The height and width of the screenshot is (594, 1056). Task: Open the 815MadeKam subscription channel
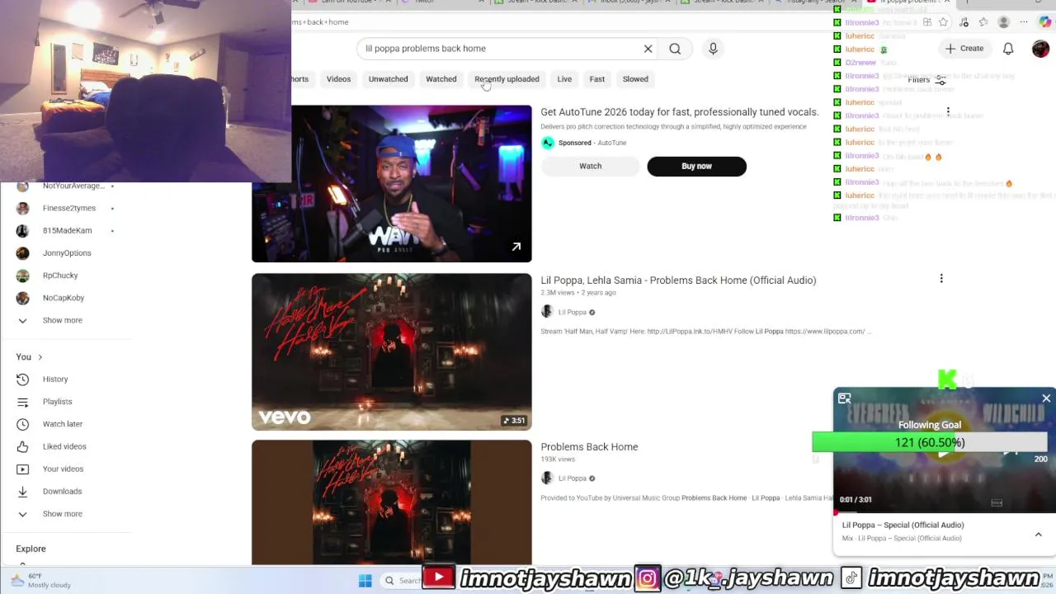point(66,231)
